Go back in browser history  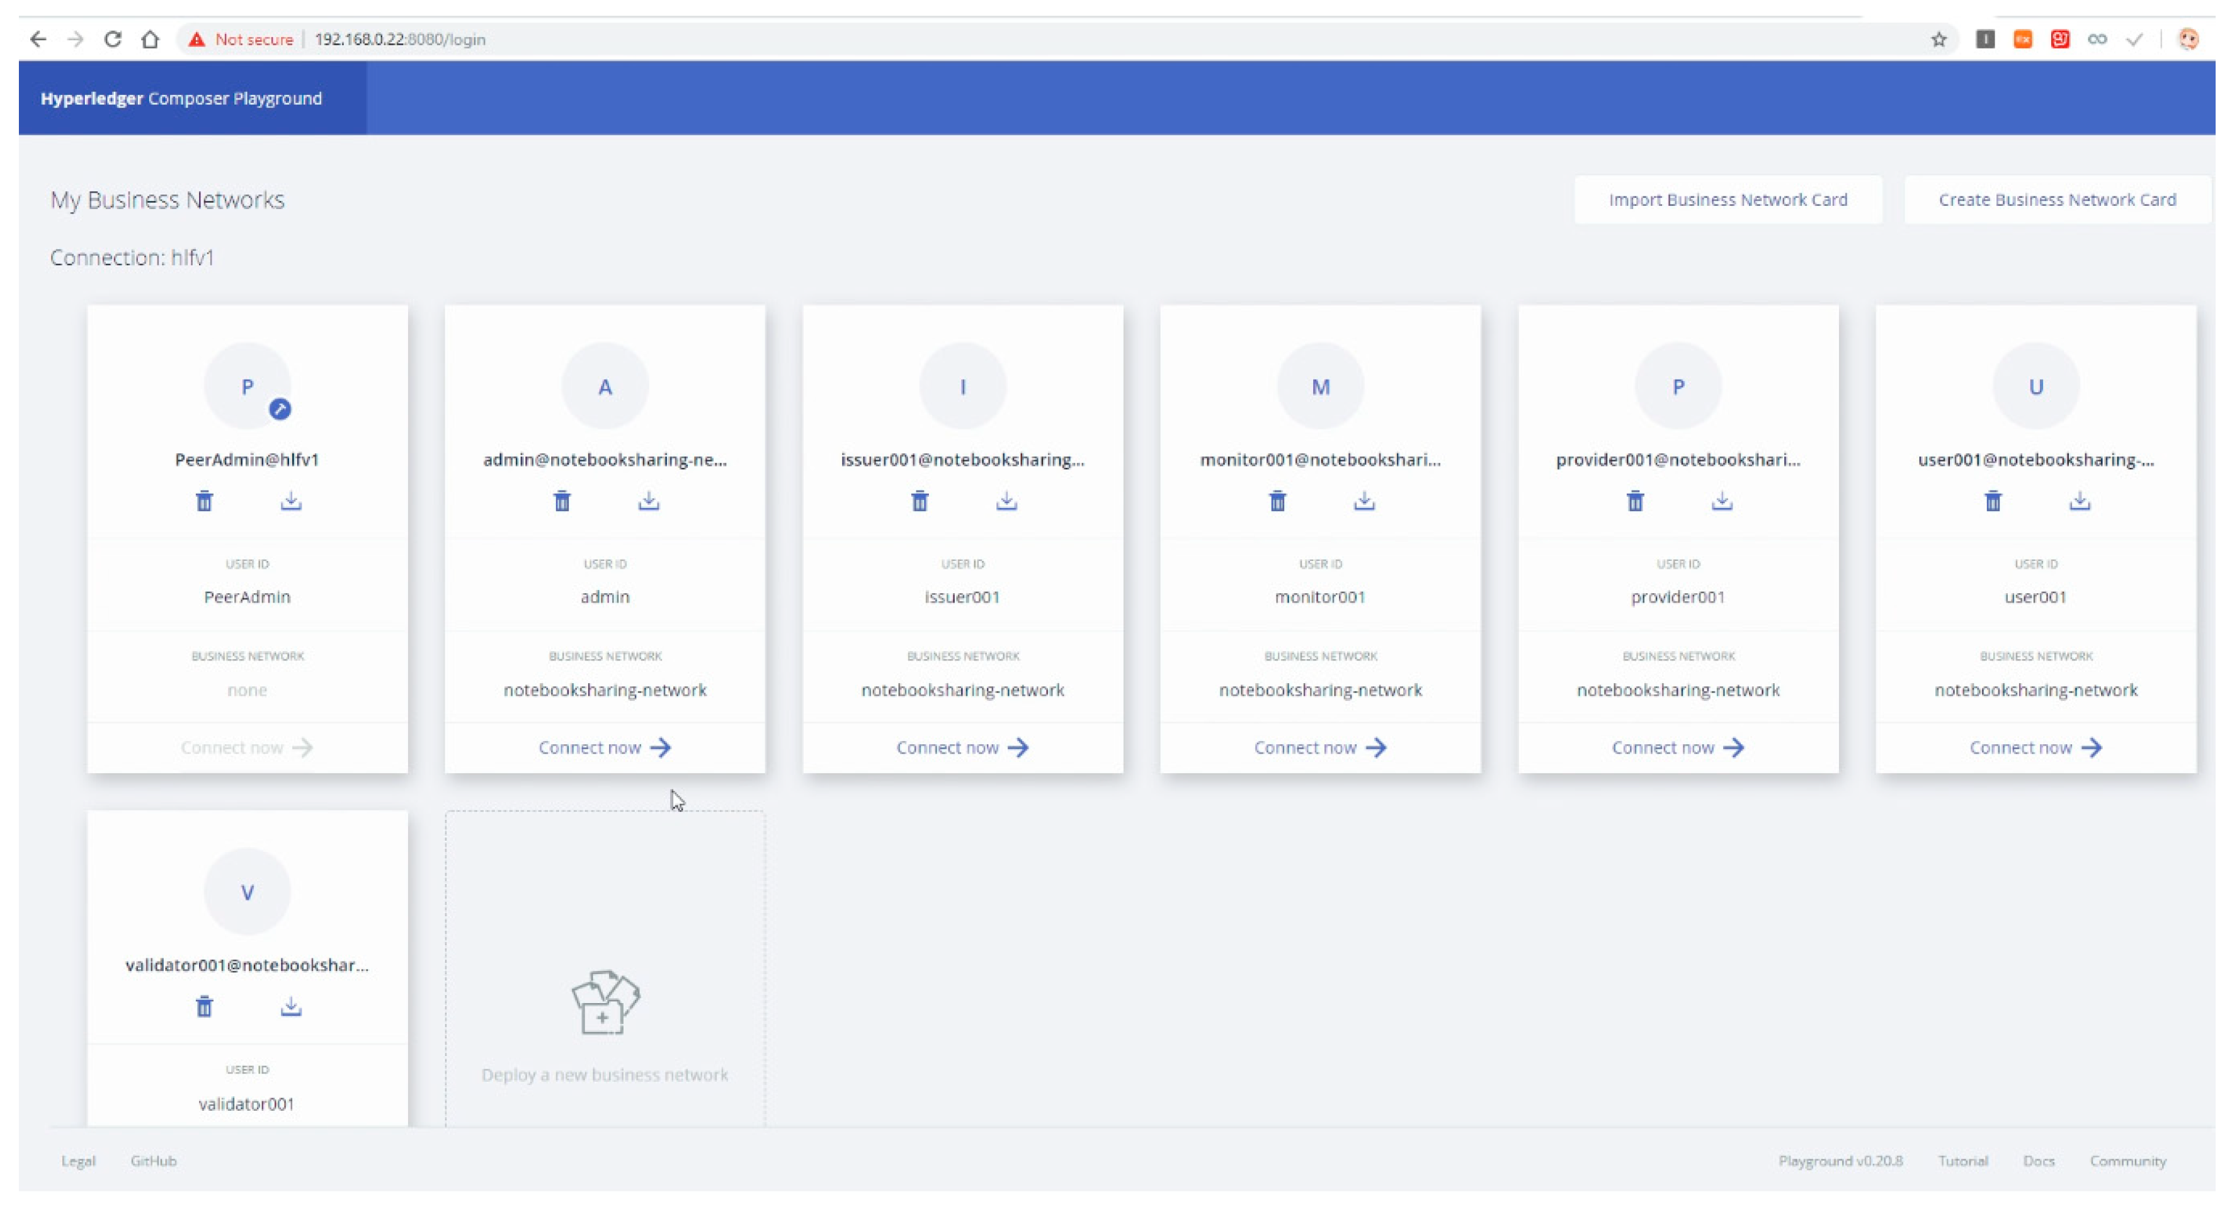(37, 39)
